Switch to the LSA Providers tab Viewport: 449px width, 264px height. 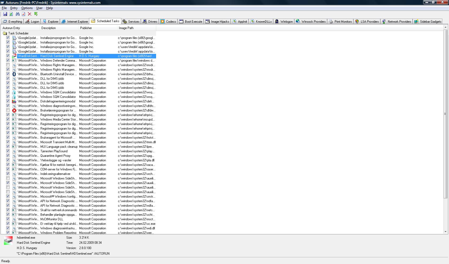point(367,22)
